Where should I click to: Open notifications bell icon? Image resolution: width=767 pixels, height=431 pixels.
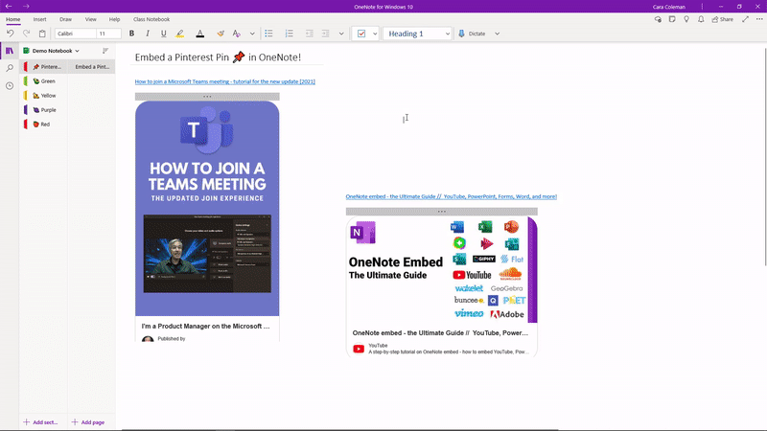(702, 19)
